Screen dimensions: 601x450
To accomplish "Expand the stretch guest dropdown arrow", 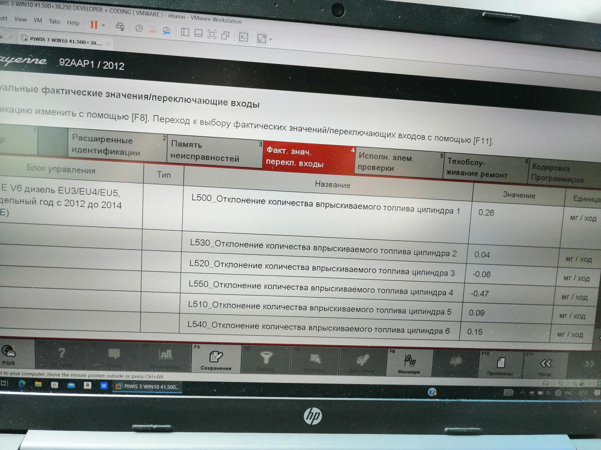I will [x=270, y=39].
